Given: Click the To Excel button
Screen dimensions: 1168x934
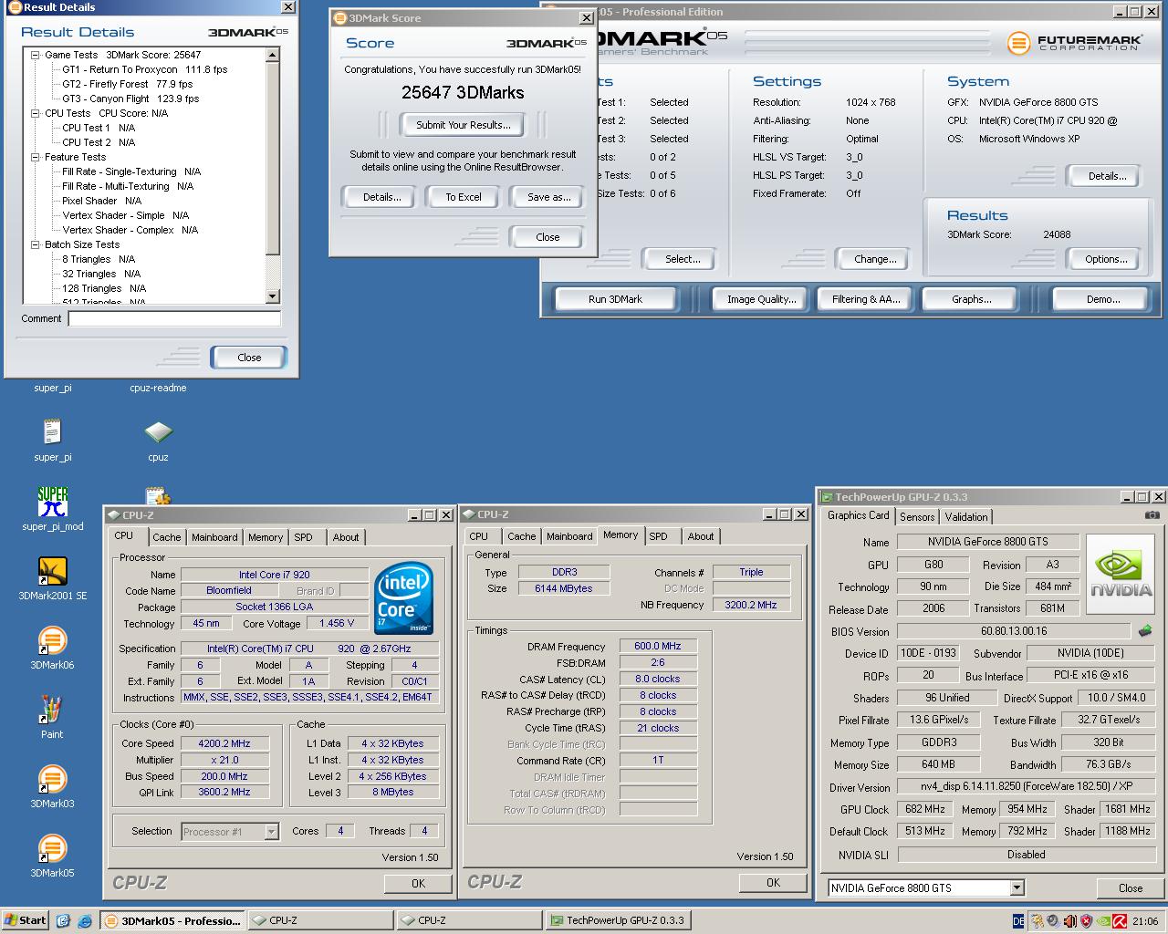Looking at the screenshot, I should click(x=464, y=197).
